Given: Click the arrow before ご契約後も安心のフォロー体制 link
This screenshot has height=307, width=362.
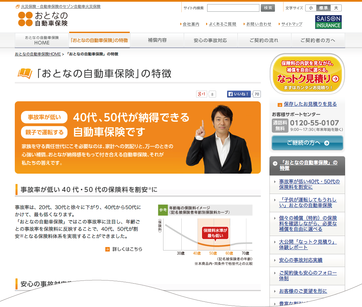Looking at the screenshot, I should pos(275,273).
